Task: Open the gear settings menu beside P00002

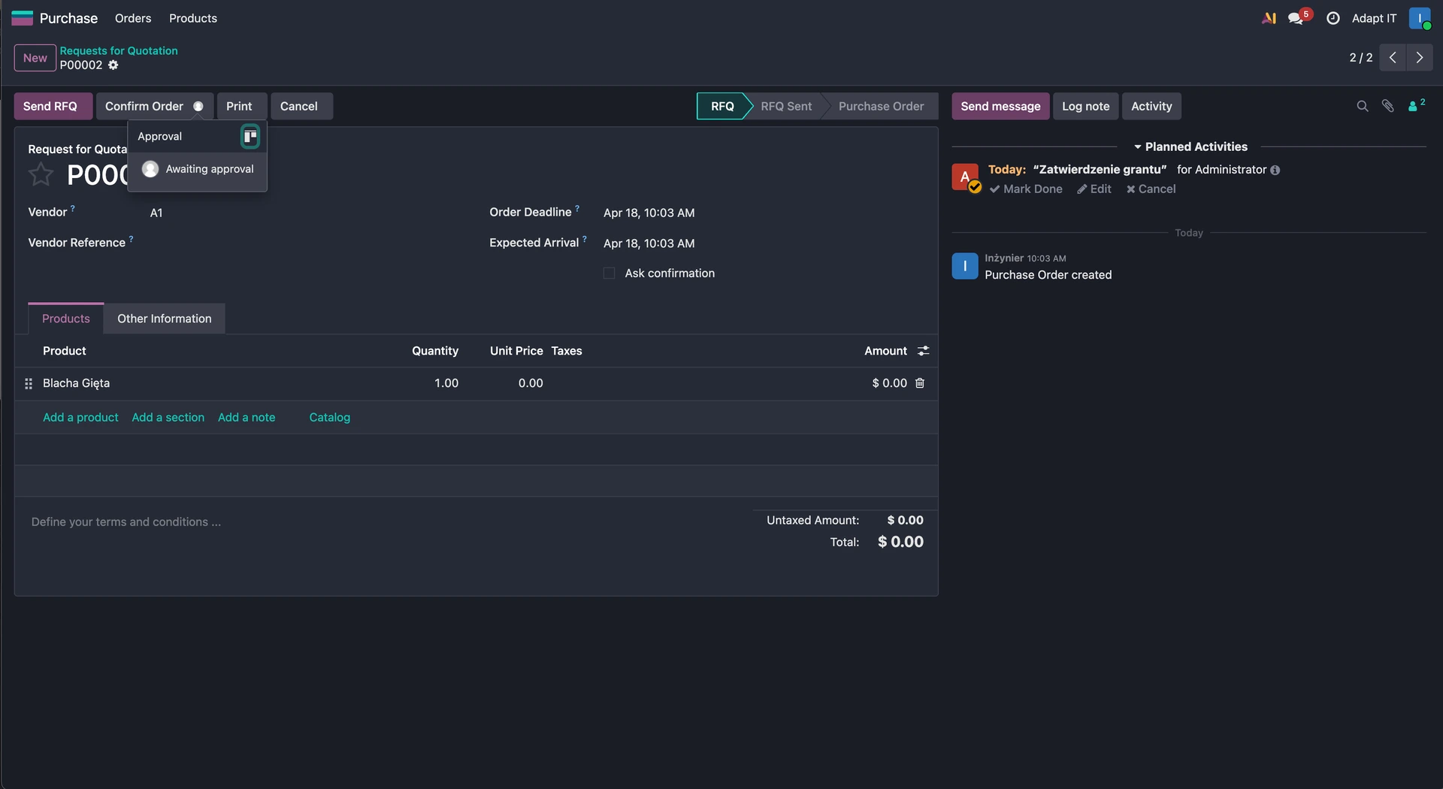Action: pos(113,65)
